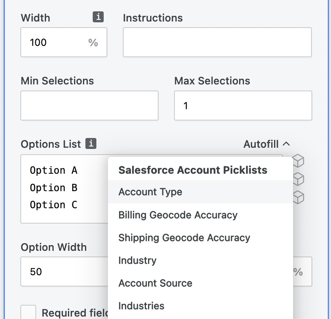Focus the Width input showing 100
This screenshot has height=319, width=331.
point(64,42)
